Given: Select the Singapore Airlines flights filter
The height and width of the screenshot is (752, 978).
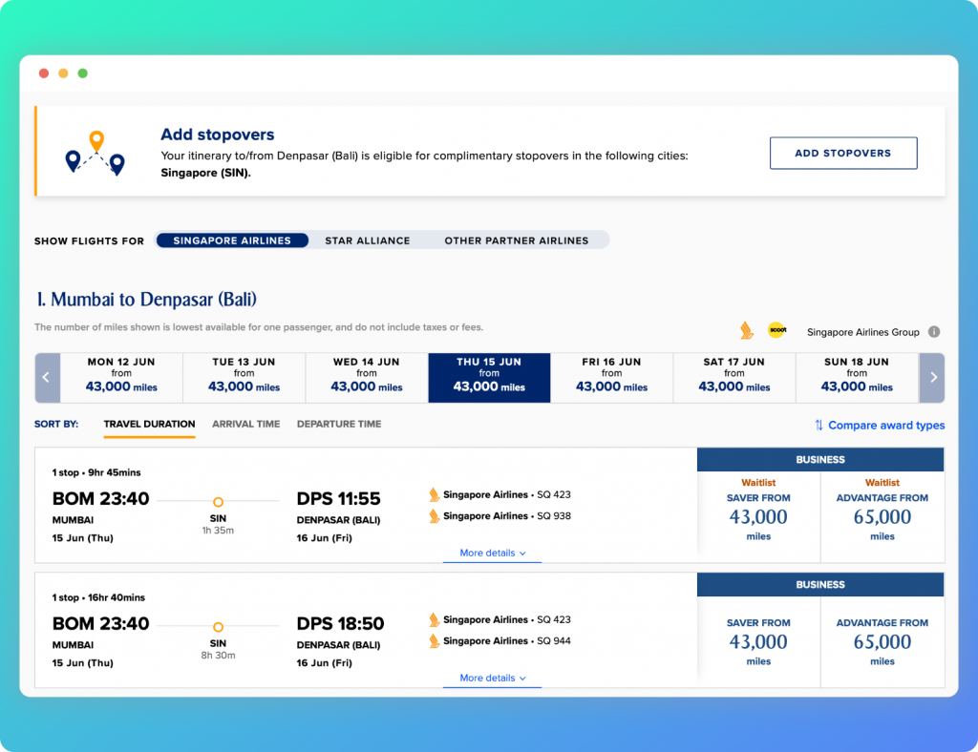Looking at the screenshot, I should [232, 240].
